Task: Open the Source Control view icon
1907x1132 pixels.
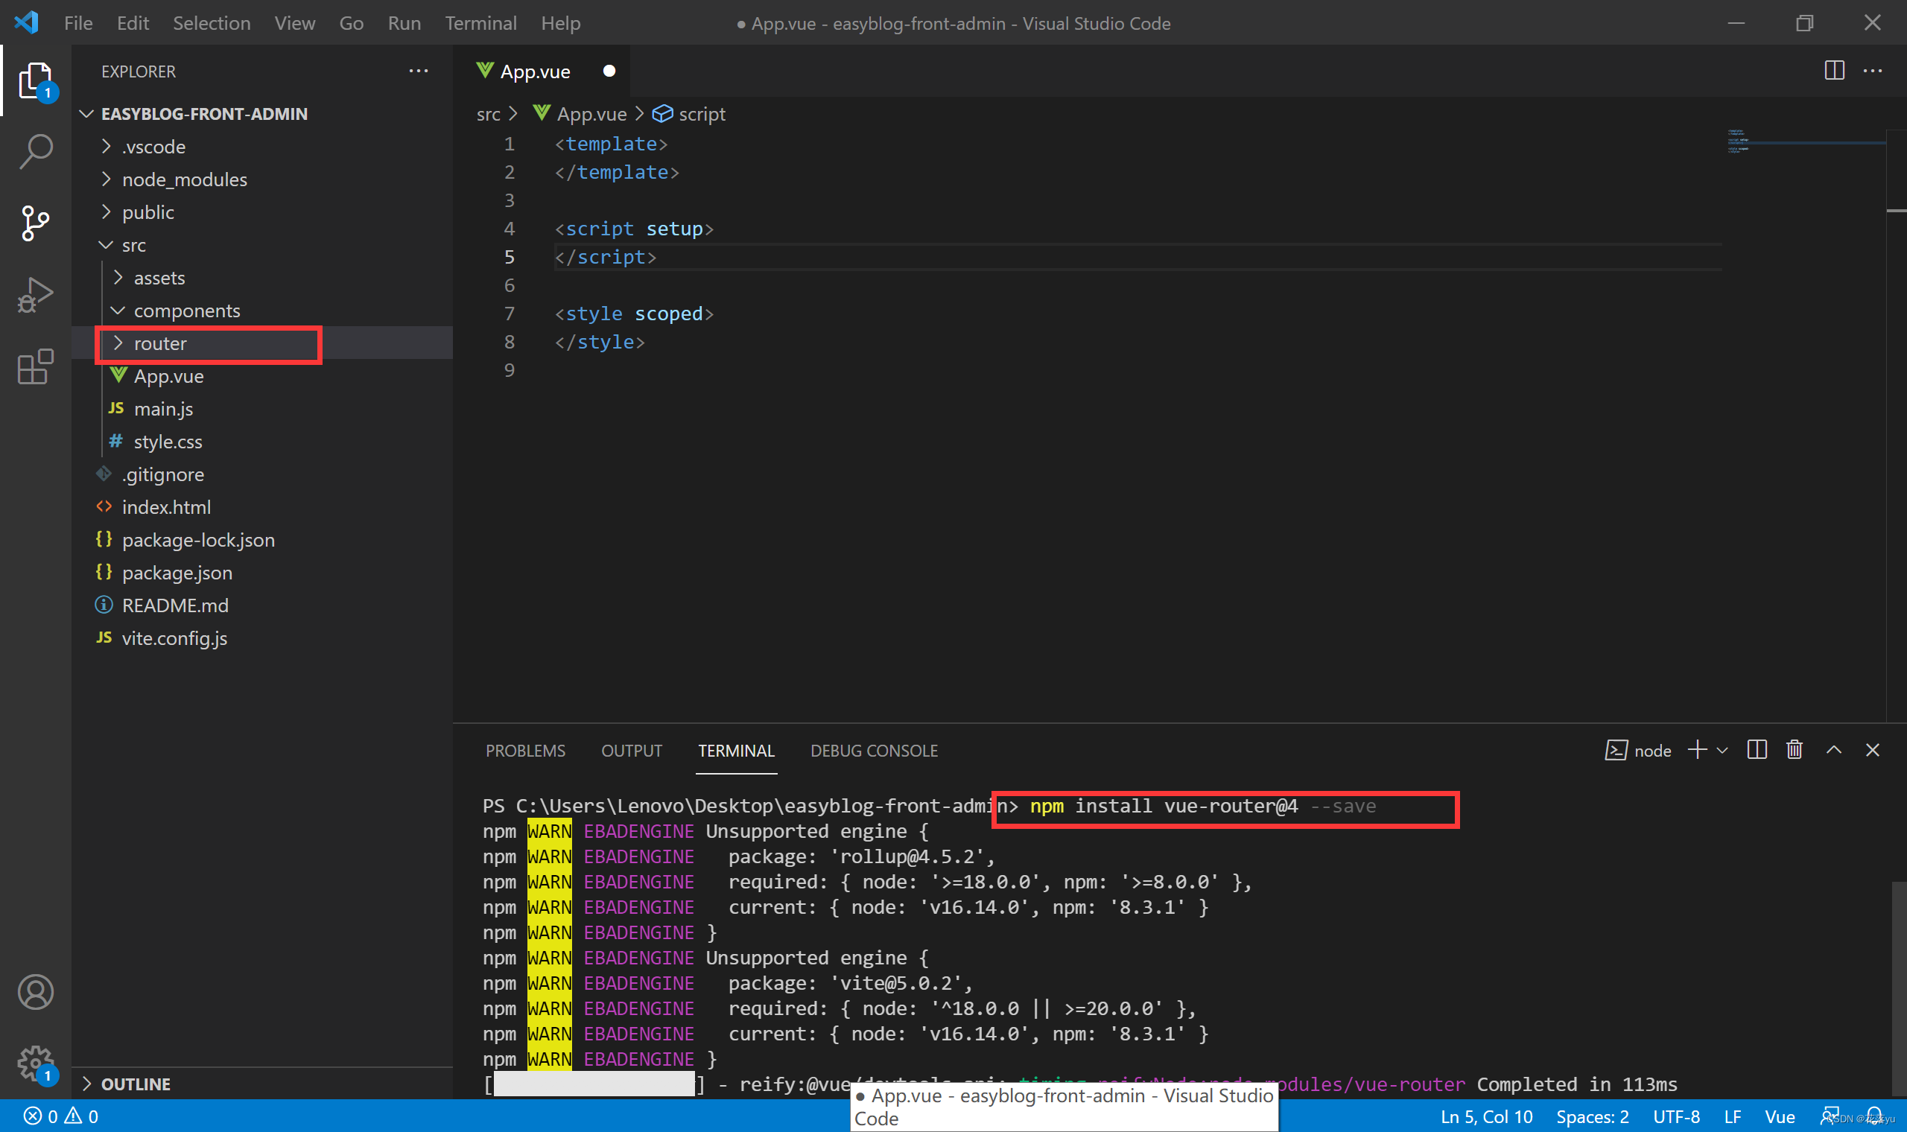Action: click(x=36, y=223)
